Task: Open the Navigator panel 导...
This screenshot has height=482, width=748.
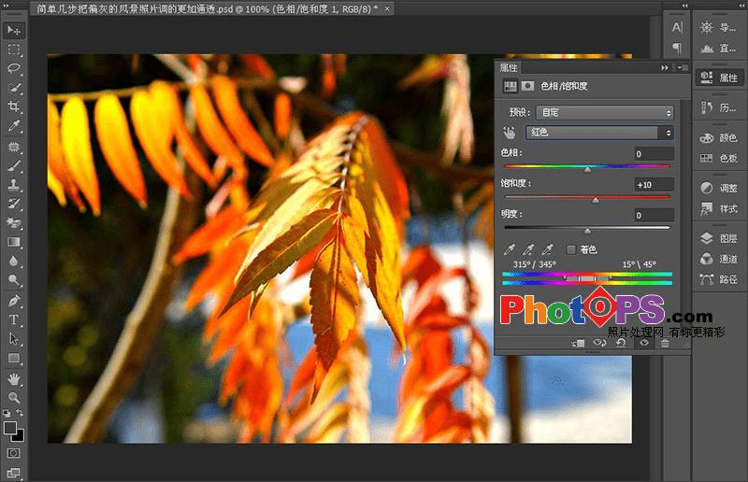Action: (x=718, y=27)
